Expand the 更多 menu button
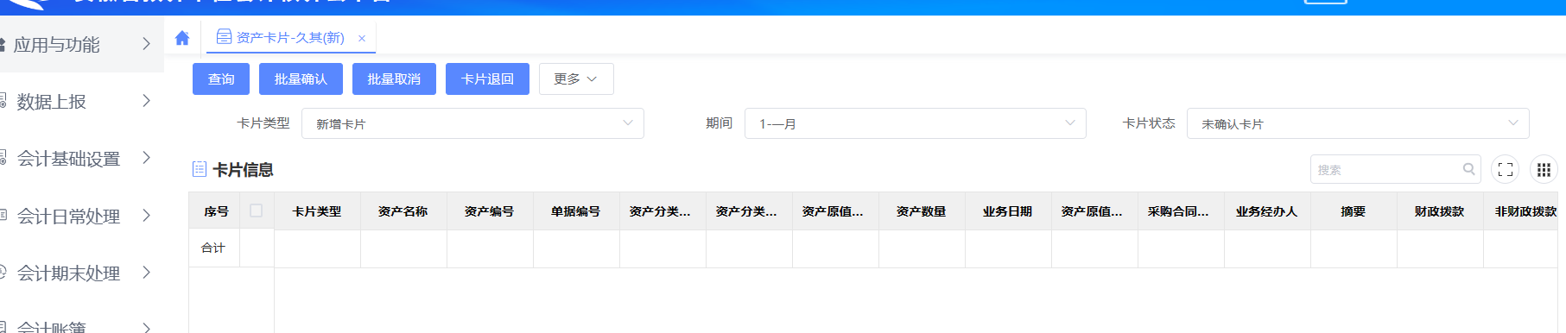This screenshot has height=333, width=1566. [x=576, y=79]
